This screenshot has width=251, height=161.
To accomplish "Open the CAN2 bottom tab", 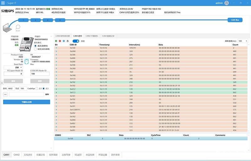I will coord(17,155).
